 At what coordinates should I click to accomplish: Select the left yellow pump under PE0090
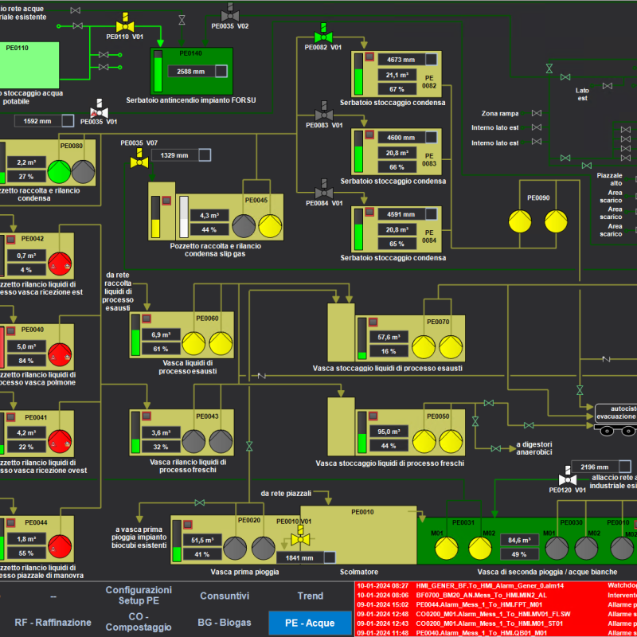[520, 221]
